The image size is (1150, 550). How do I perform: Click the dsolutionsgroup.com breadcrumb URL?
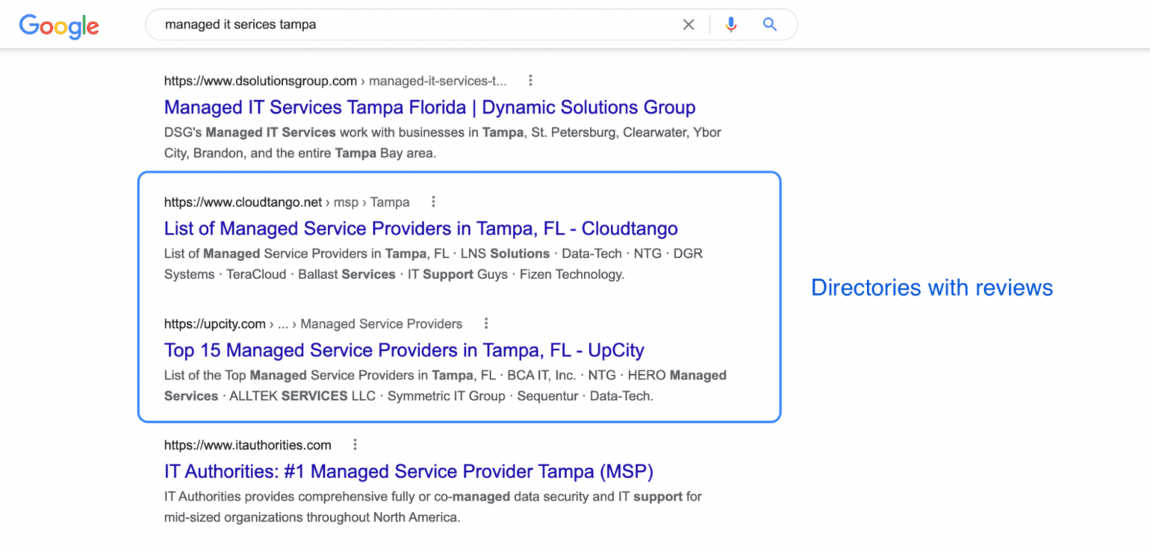pyautogui.click(x=260, y=80)
